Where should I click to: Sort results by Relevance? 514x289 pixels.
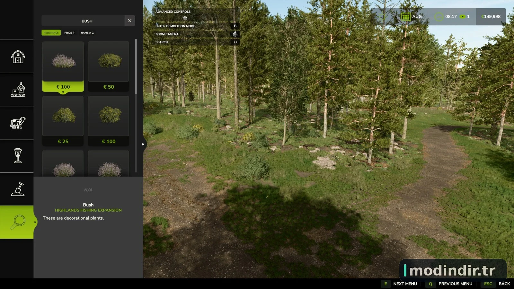tap(51, 33)
